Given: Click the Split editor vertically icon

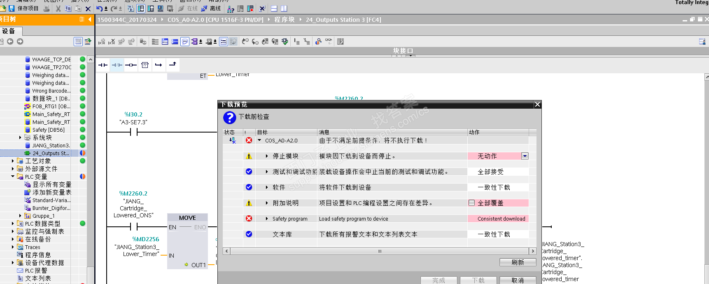Looking at the screenshot, I should click(x=284, y=9).
